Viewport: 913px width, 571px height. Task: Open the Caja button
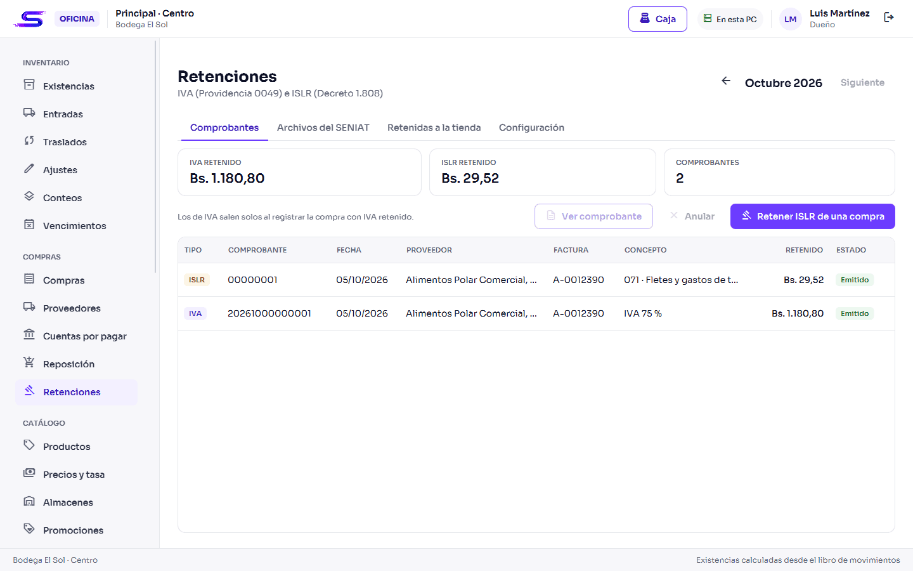[x=657, y=19]
